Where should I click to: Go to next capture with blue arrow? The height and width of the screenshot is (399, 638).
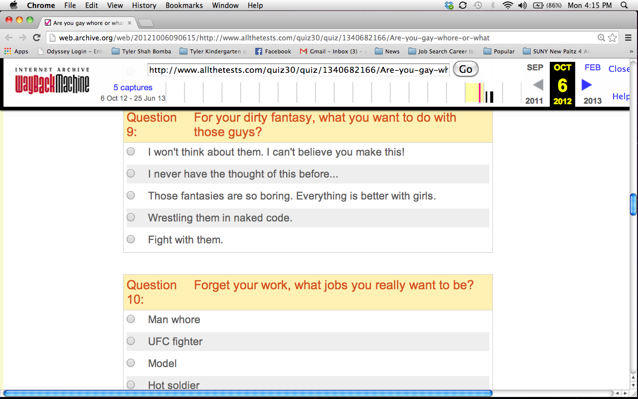tap(587, 85)
